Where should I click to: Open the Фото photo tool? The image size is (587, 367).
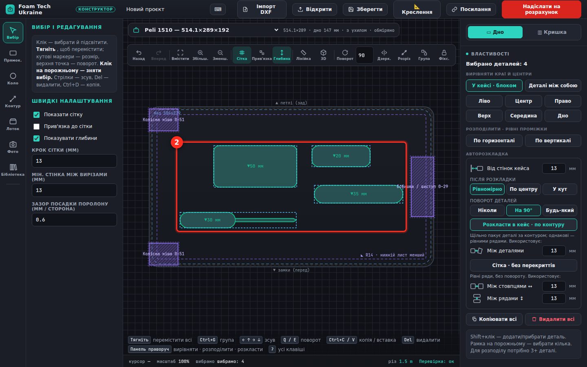pyautogui.click(x=13, y=147)
